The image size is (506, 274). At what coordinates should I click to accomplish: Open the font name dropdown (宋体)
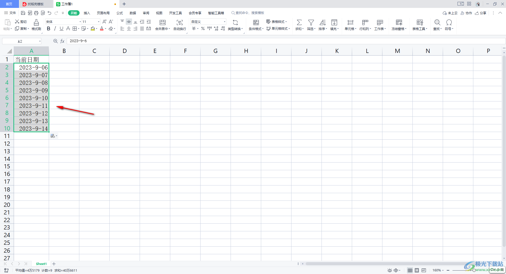tap(80, 22)
